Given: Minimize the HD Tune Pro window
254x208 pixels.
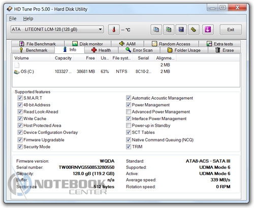Looking at the screenshot, I should pyautogui.click(x=212, y=8).
